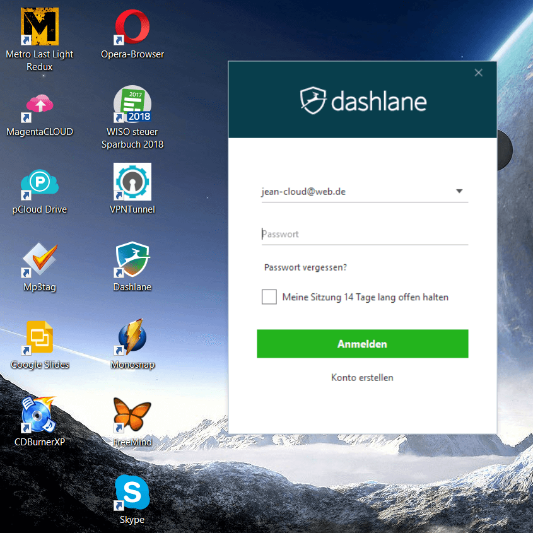Focus the Passwort input field
The height and width of the screenshot is (533, 533).
coord(365,234)
